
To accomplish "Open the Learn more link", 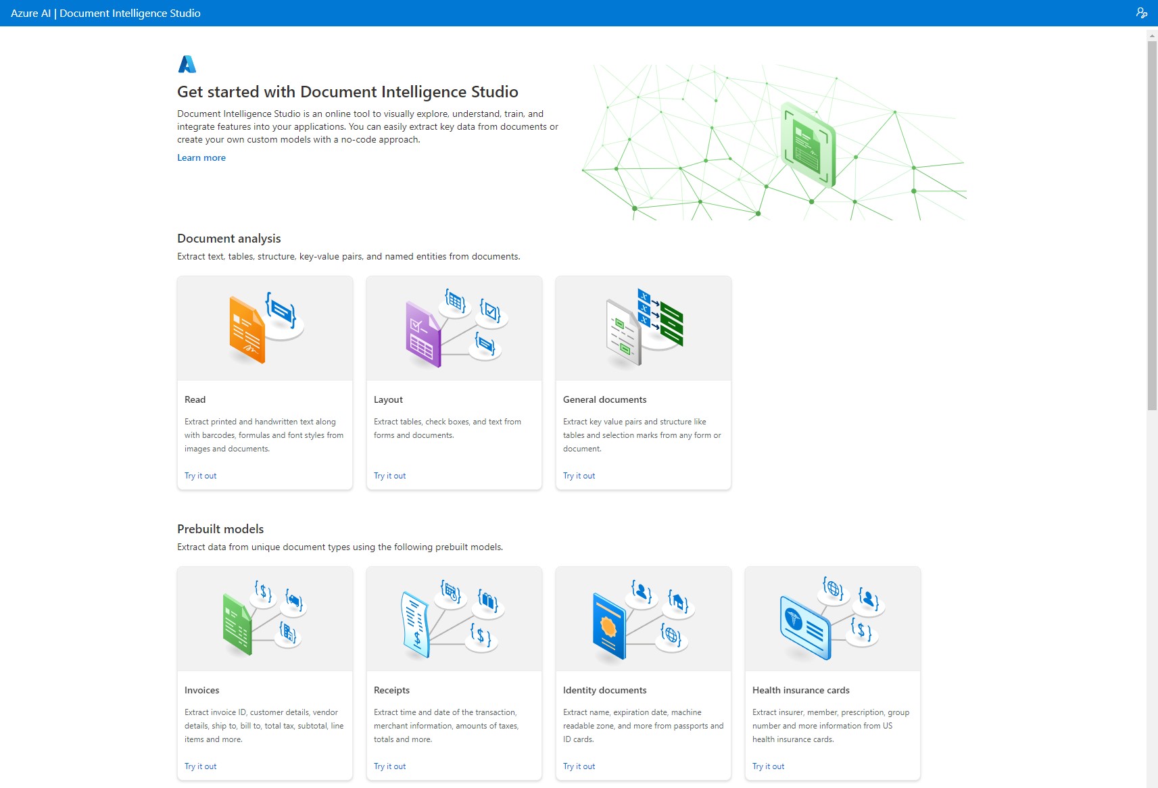I will click(x=201, y=157).
